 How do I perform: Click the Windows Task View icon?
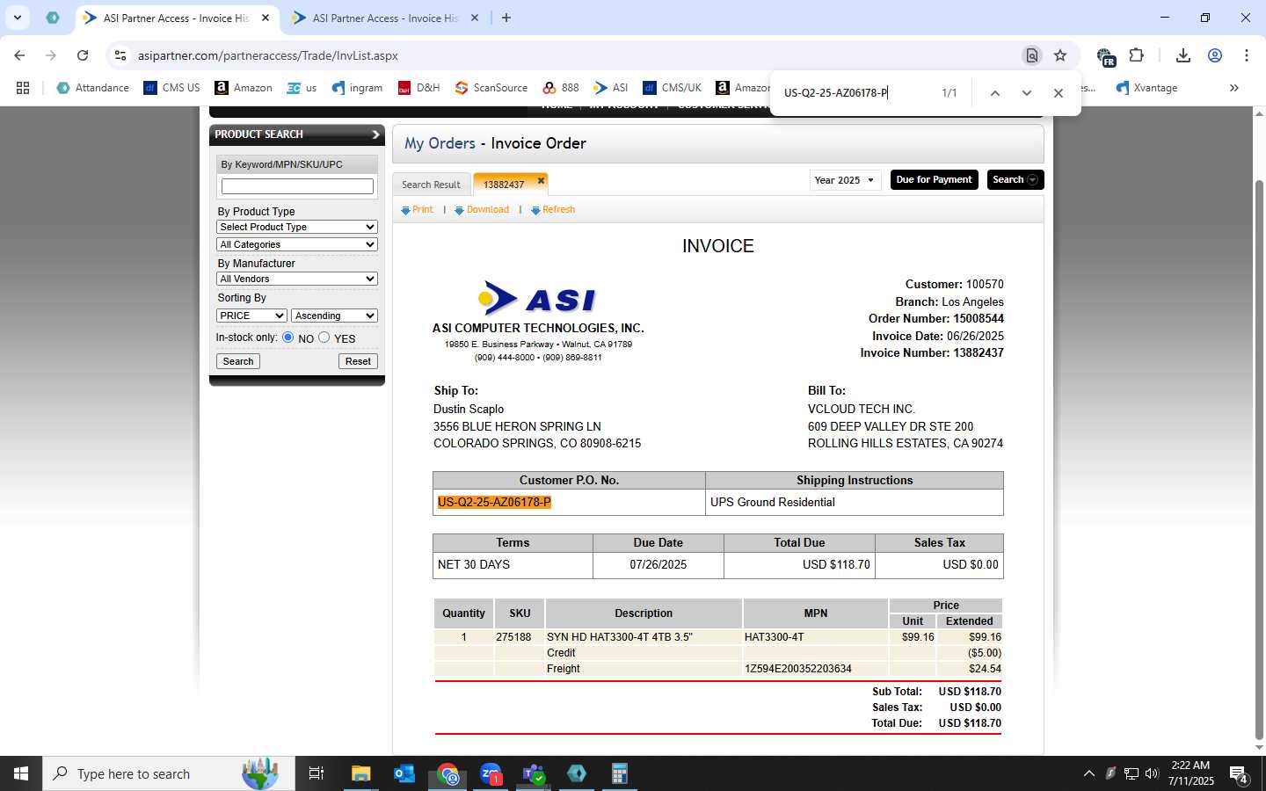pos(316,773)
